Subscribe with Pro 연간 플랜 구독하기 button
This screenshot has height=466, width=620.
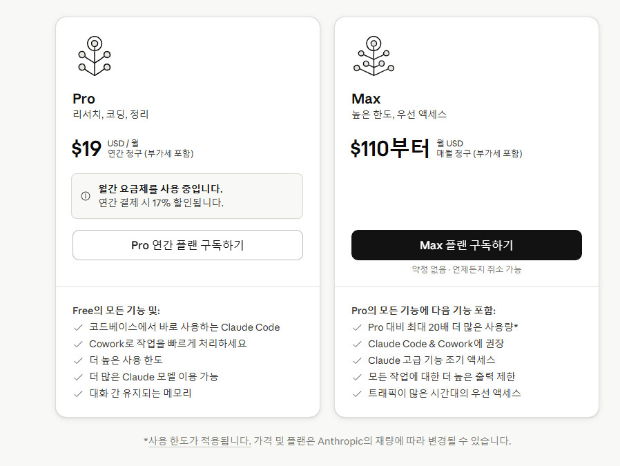pyautogui.click(x=188, y=245)
